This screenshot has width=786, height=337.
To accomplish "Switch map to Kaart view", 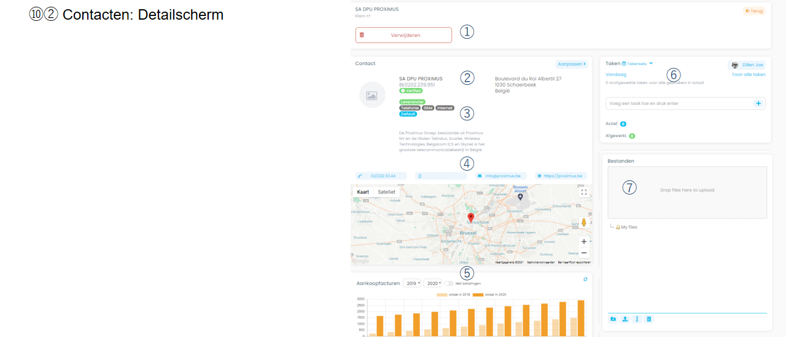I will (363, 192).
